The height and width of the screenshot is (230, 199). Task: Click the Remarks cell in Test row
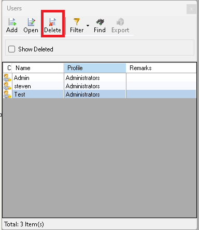(x=161, y=94)
